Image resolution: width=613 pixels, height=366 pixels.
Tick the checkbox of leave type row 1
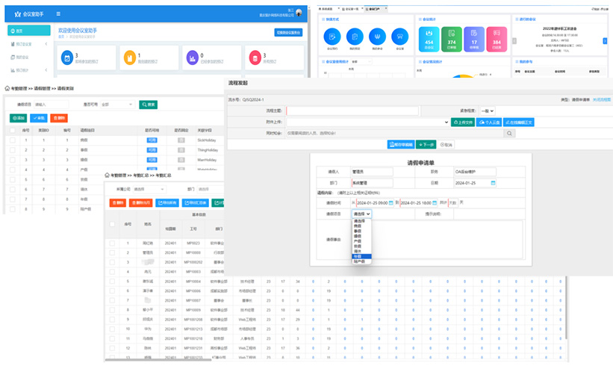13,140
